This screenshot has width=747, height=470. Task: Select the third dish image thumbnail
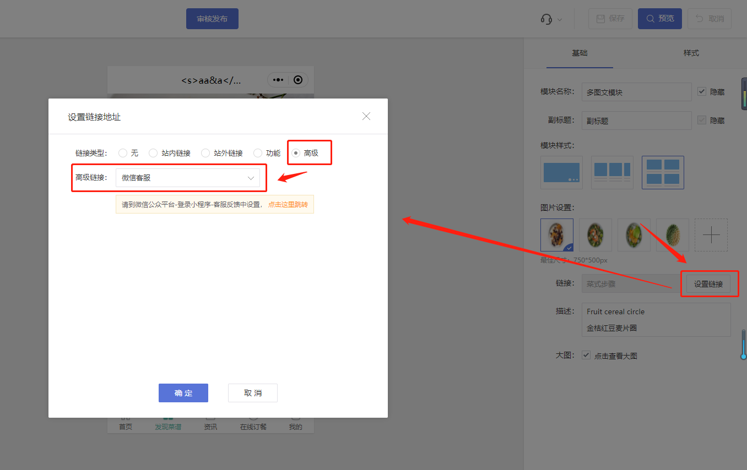[634, 235]
